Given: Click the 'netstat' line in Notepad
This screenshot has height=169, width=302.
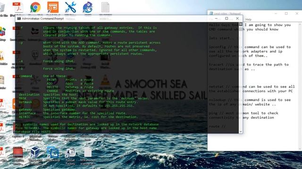Looking at the screenshot, I should click(x=252, y=86).
